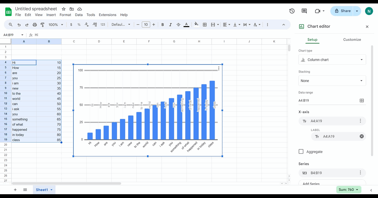Check the cloud document status icon
The height and width of the screenshot is (198, 378).
(80, 9)
